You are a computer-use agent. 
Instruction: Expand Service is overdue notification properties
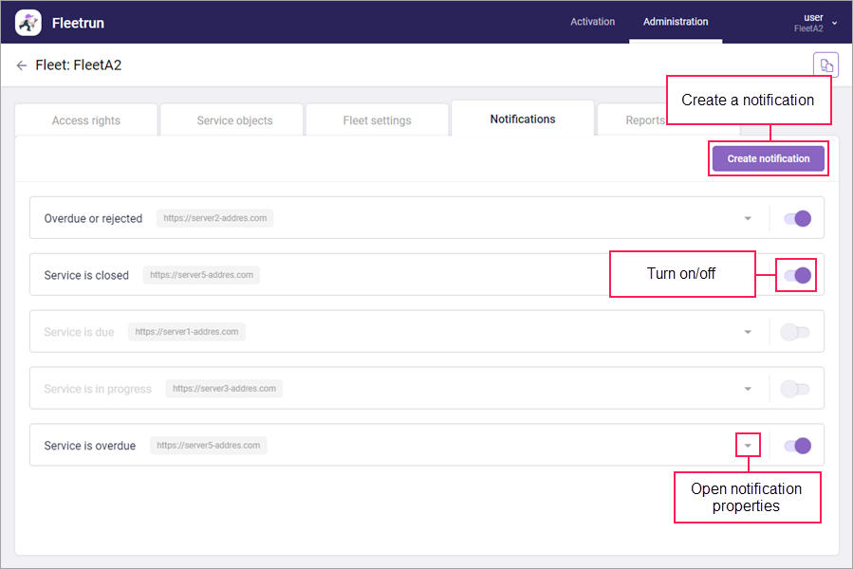click(748, 446)
